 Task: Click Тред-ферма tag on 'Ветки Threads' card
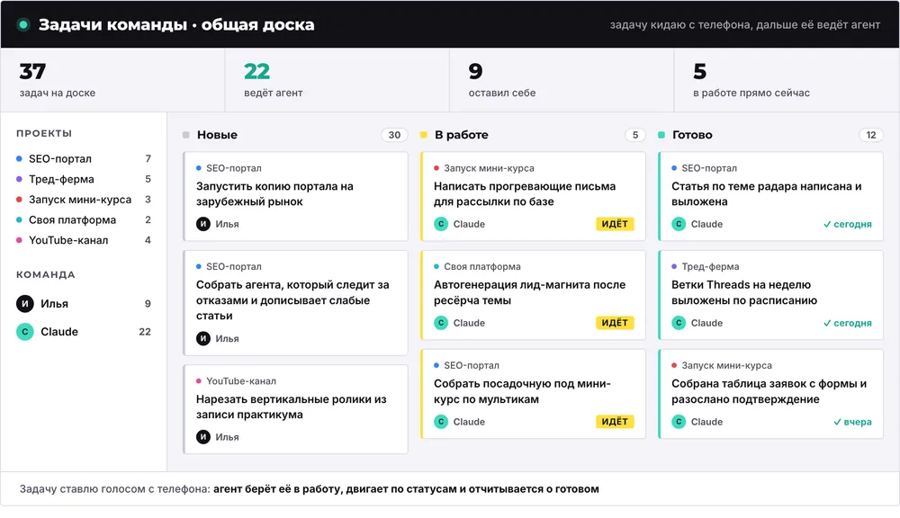point(705,267)
